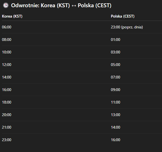Click 09:00 in Polska column

pyautogui.click(x=116, y=90)
